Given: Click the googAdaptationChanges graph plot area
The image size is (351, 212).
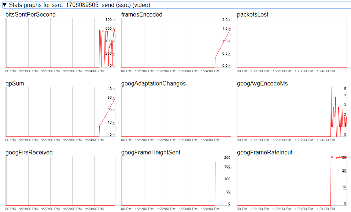Looking at the screenshot, I should (x=176, y=112).
